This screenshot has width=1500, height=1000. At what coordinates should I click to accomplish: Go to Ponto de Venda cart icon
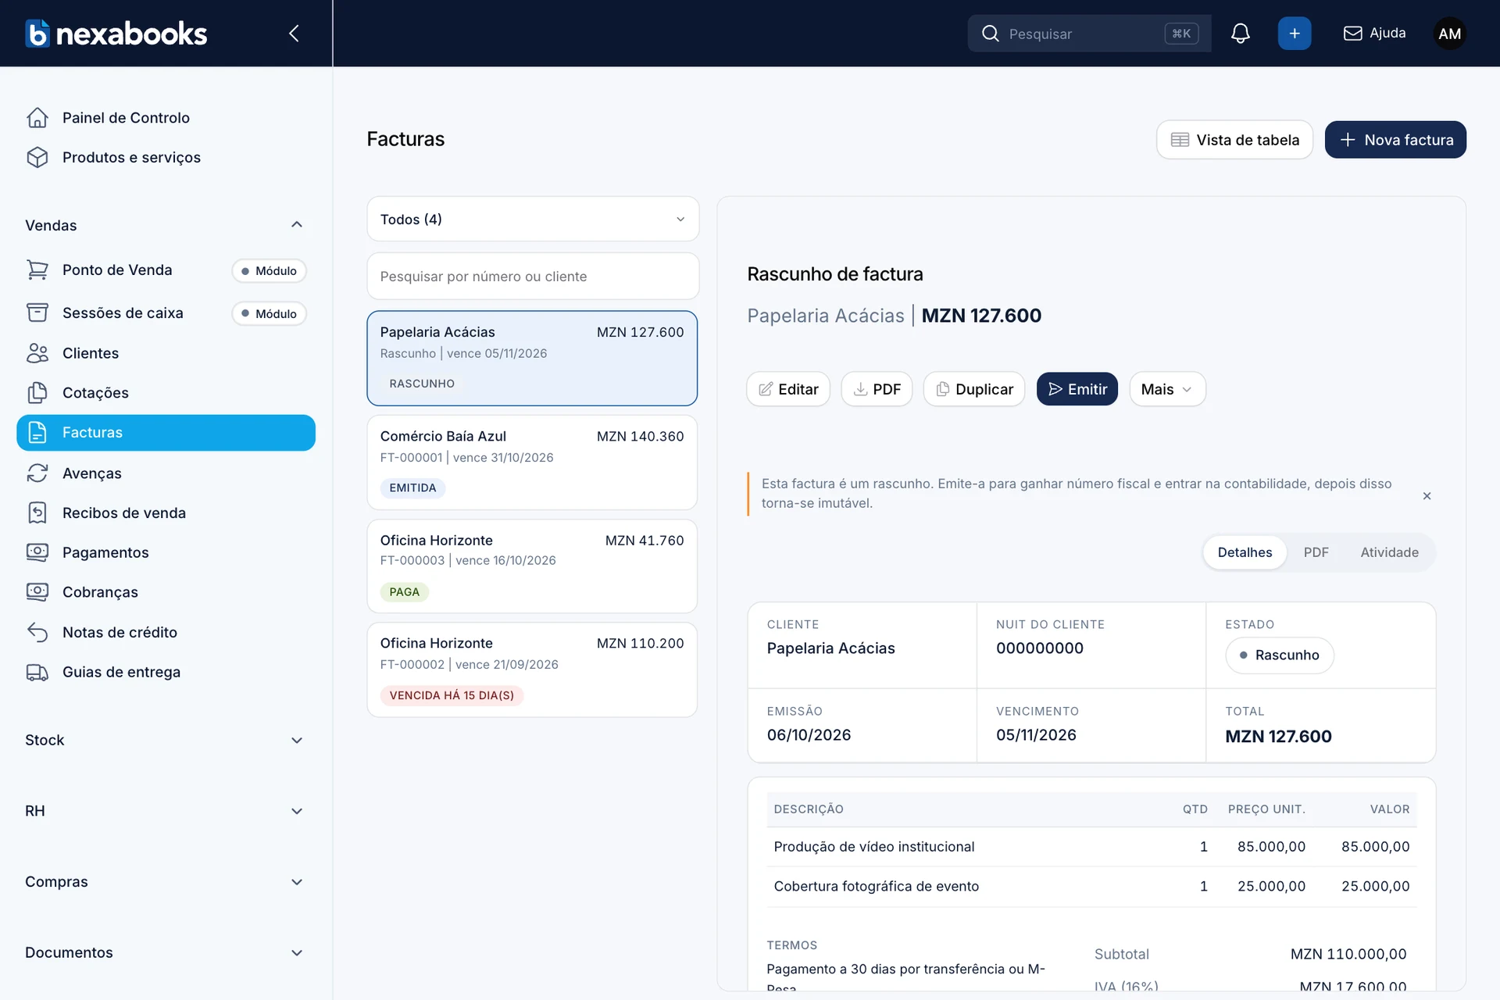37,270
